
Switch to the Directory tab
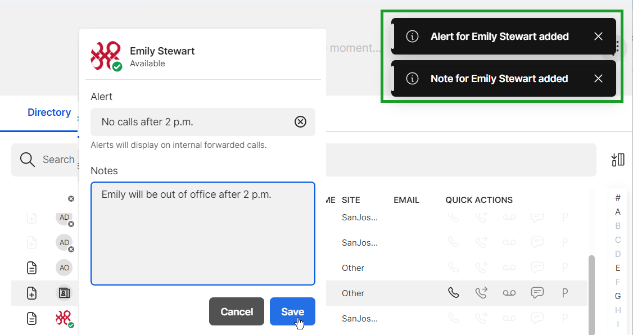pyautogui.click(x=49, y=112)
